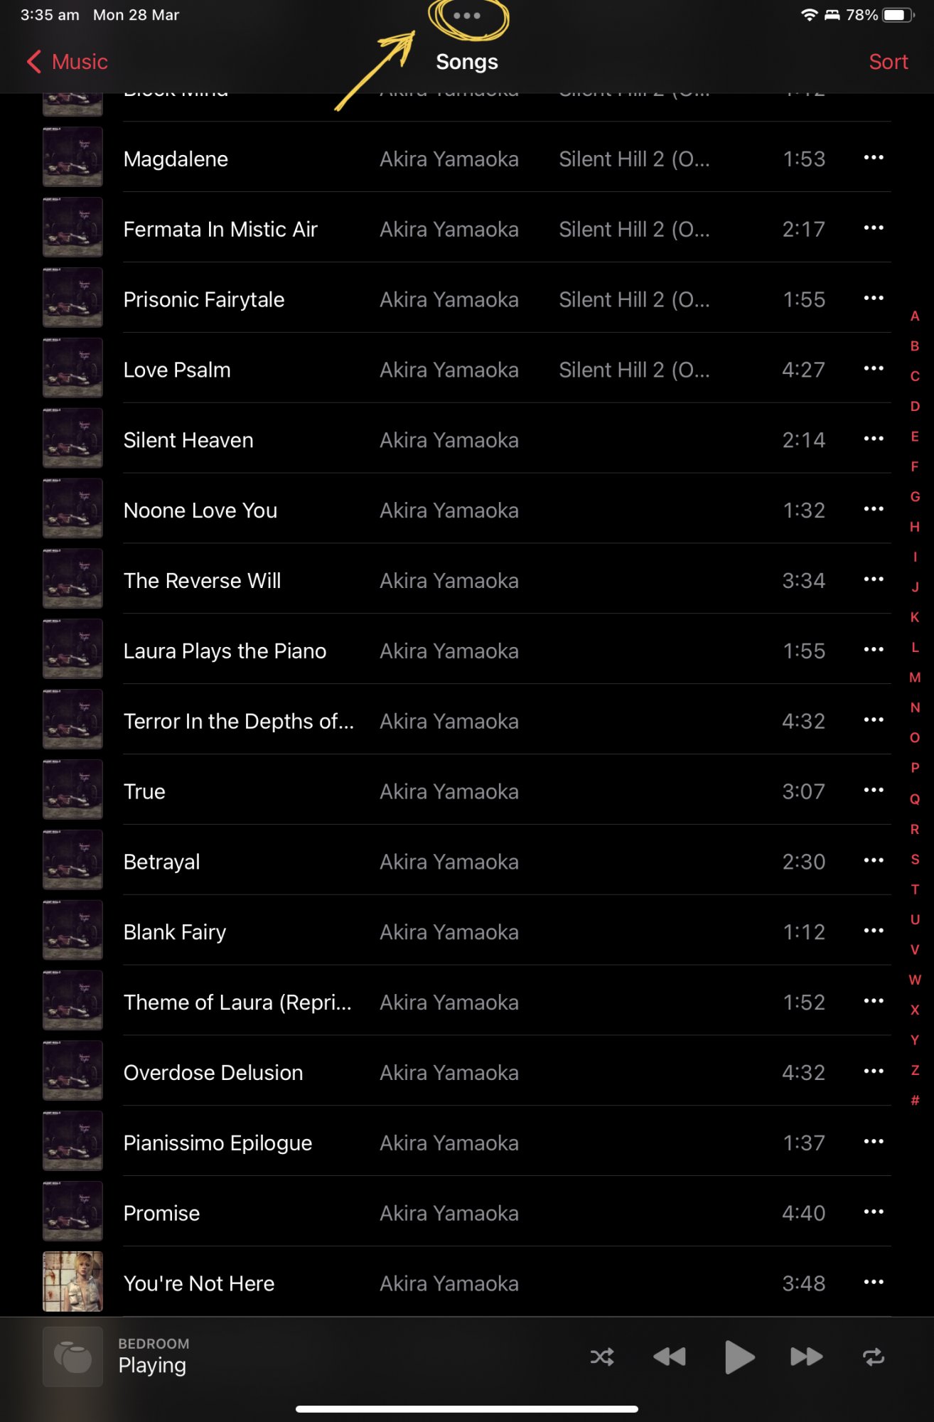
Task: Toggle repeat mode
Action: click(x=874, y=1357)
